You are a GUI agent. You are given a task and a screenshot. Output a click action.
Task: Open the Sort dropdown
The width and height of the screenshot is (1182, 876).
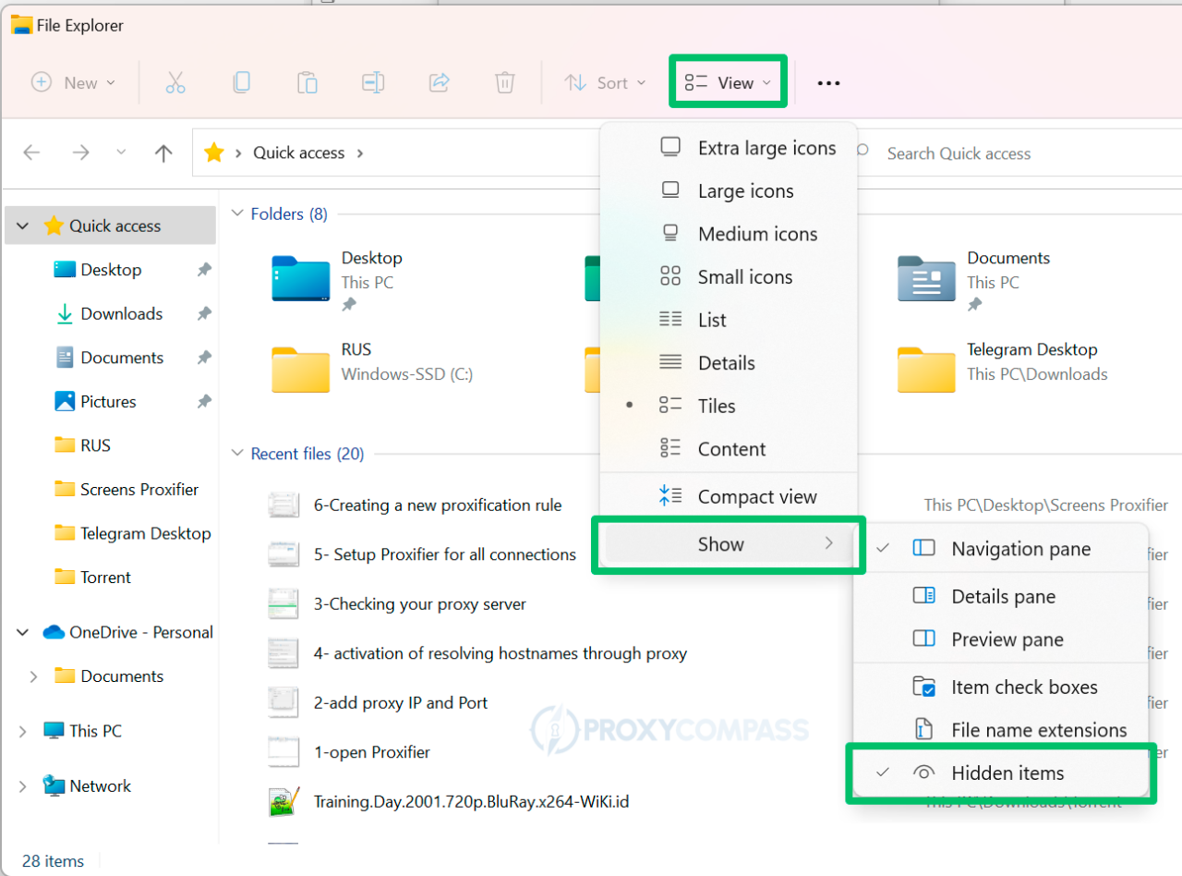click(x=605, y=82)
